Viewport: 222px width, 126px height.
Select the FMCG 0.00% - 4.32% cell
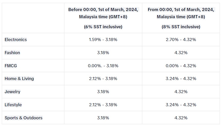click(181, 66)
